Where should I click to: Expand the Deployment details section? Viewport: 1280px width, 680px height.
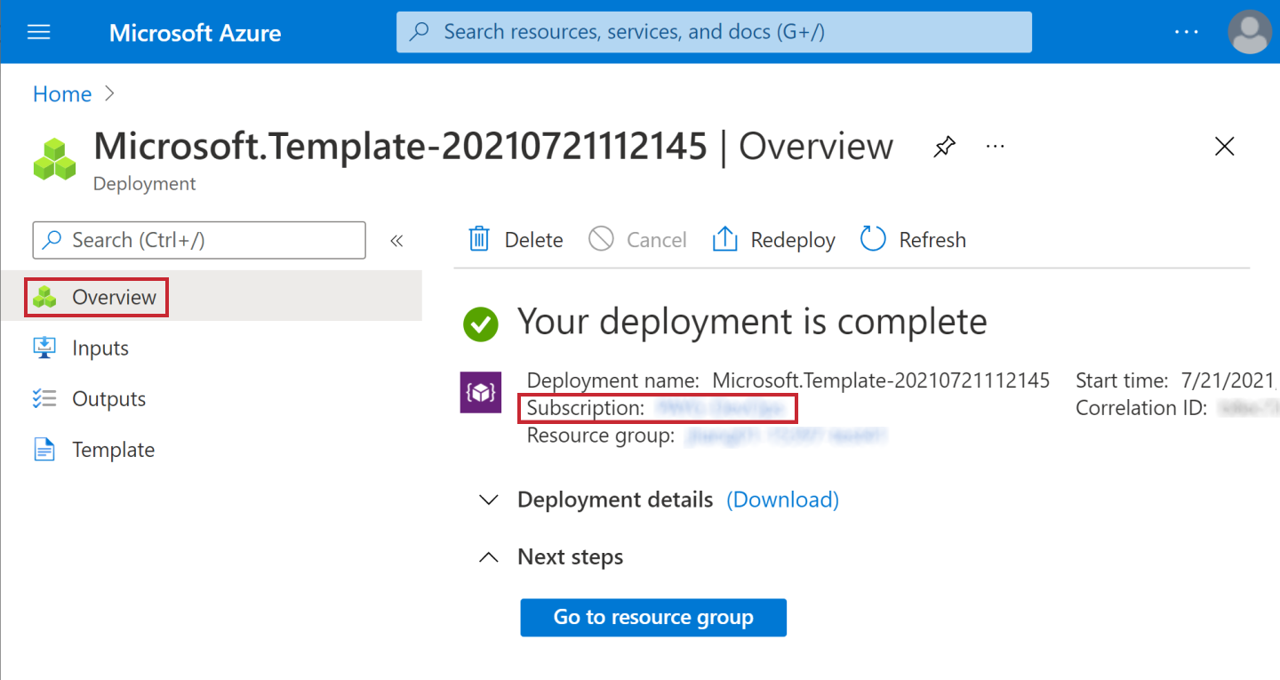tap(488, 500)
